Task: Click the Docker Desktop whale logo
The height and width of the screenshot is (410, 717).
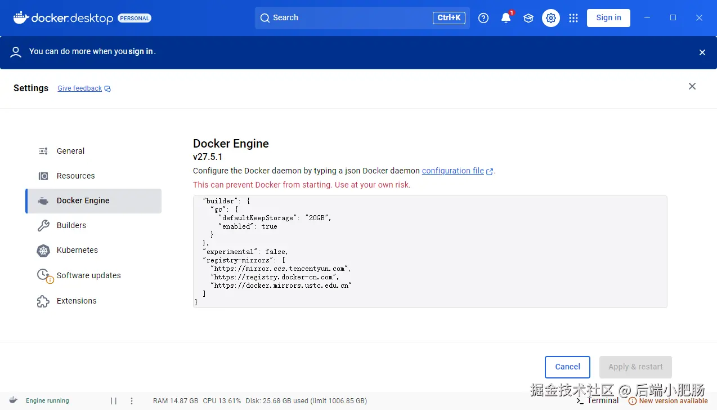Action: pyautogui.click(x=21, y=18)
